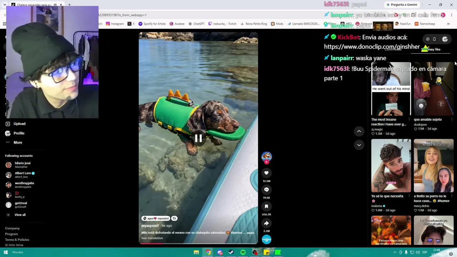Image resolution: width=457 pixels, height=257 pixels.
Task: Open the lxutty_p following account
Action: tap(15, 195)
